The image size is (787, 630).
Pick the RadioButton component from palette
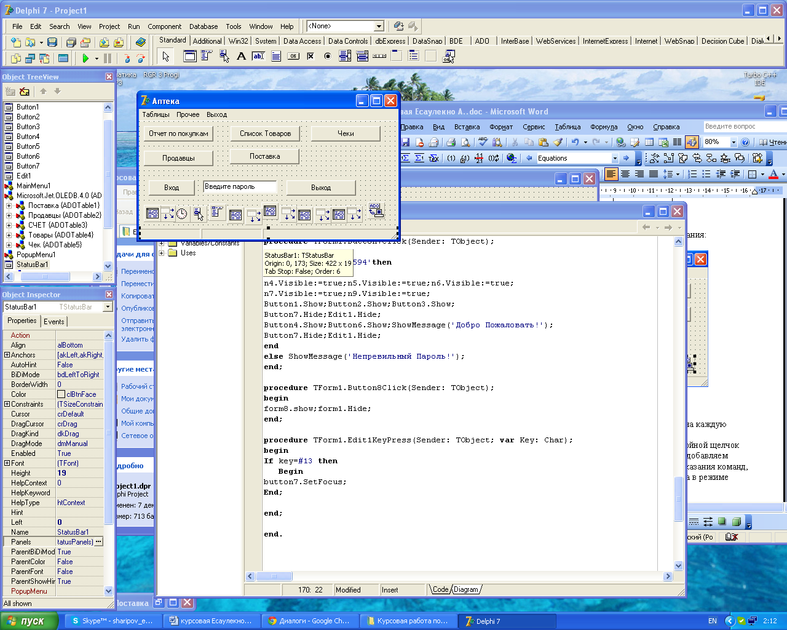click(328, 56)
